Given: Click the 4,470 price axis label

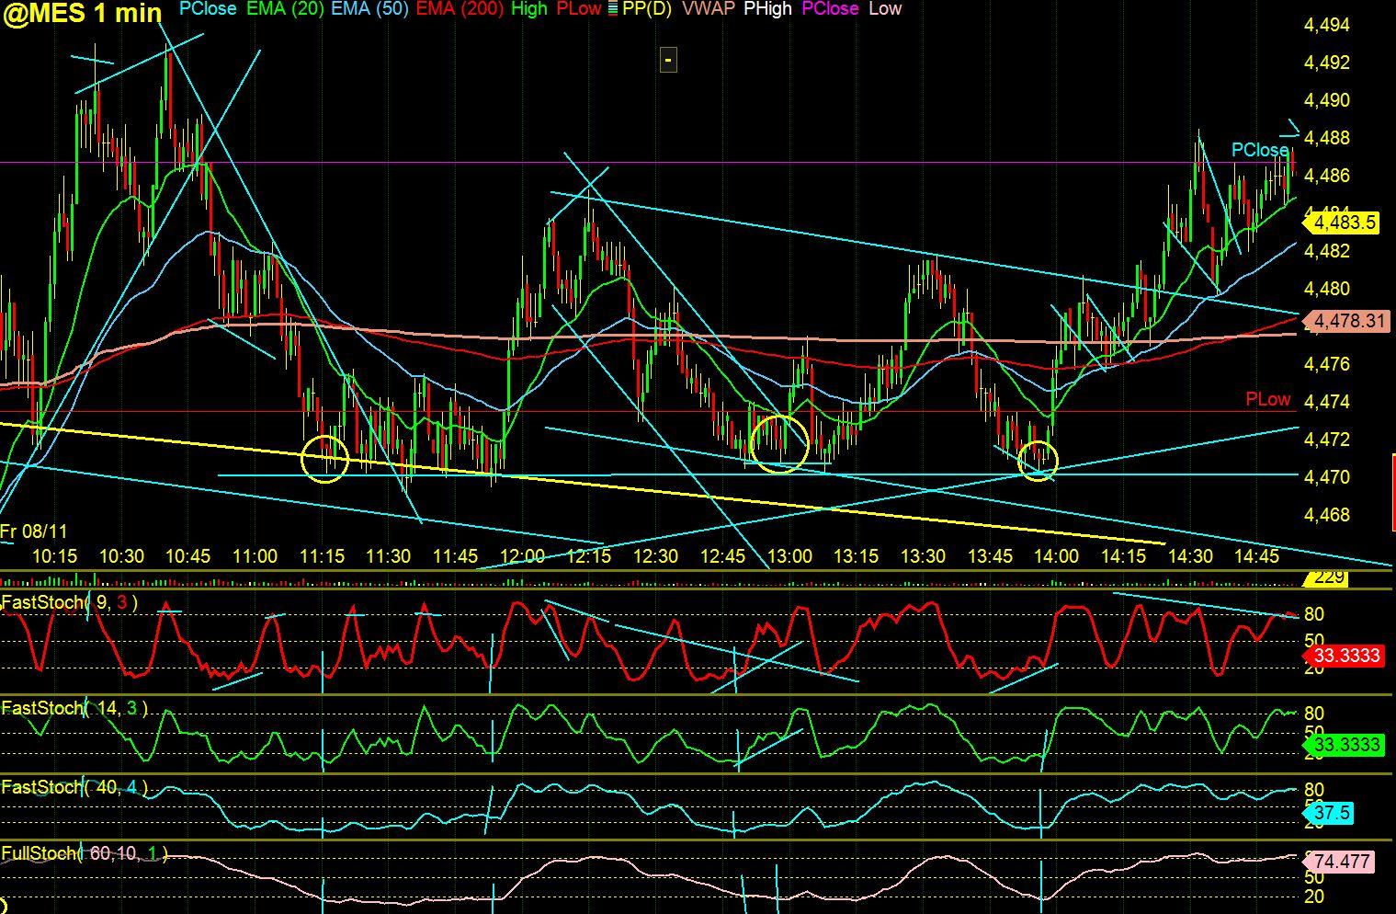Looking at the screenshot, I should tap(1327, 477).
